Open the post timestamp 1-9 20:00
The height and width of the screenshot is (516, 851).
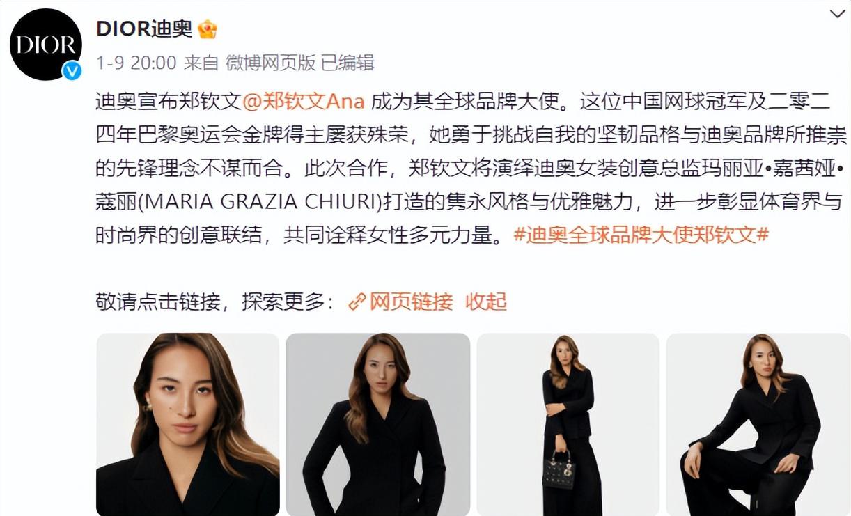coord(136,63)
